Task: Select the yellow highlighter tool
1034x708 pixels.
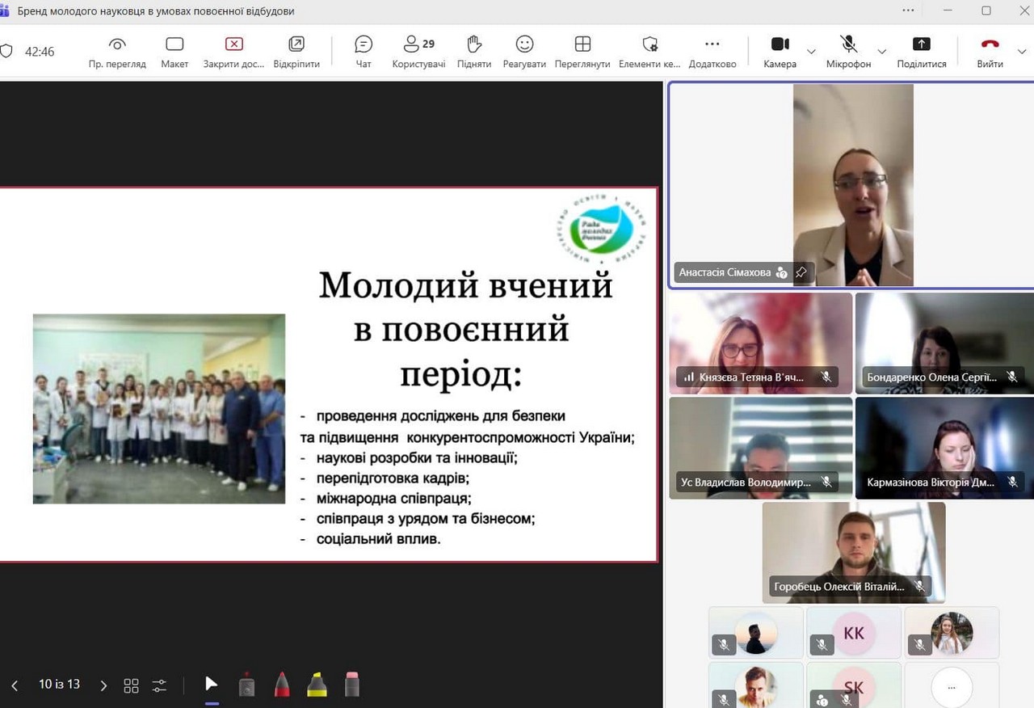Action: (317, 685)
